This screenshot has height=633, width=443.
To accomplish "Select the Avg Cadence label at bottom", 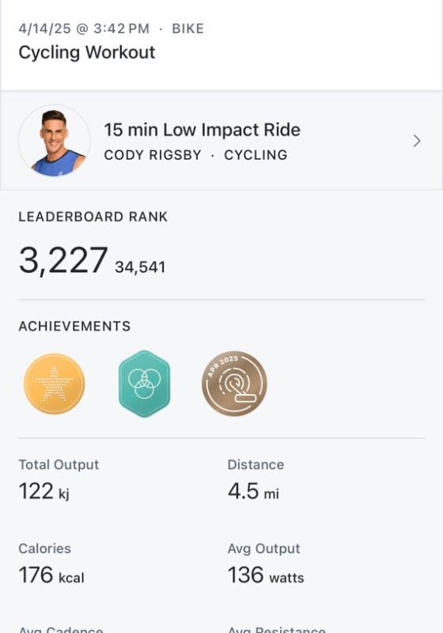I will tap(61, 629).
